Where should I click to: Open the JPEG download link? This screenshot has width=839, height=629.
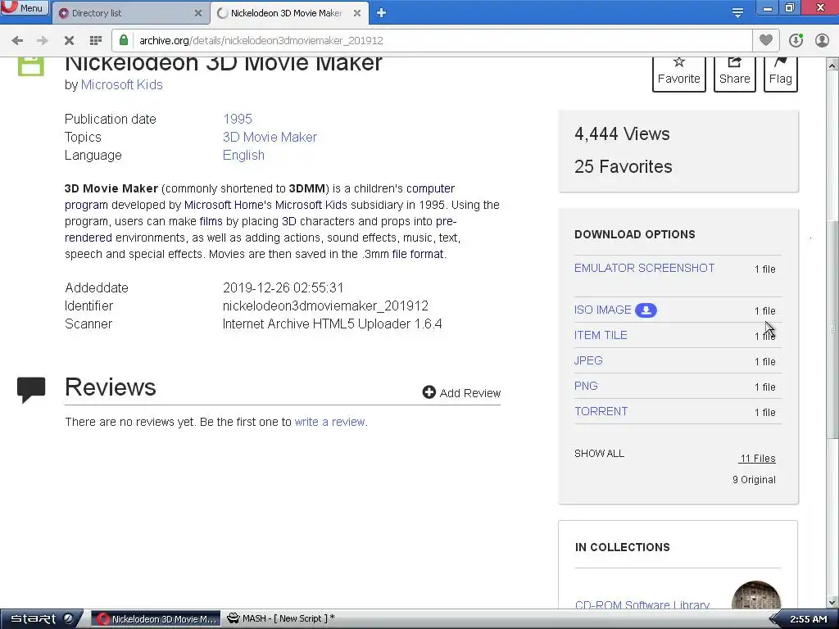click(588, 360)
